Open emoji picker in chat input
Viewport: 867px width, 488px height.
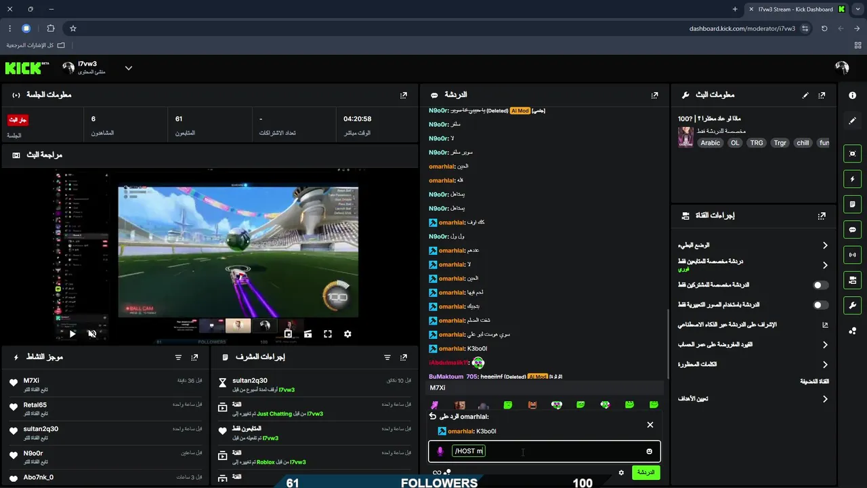[649, 451]
